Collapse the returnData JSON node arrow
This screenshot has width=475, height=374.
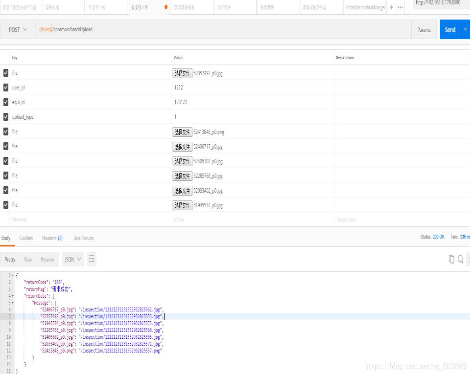[13, 296]
